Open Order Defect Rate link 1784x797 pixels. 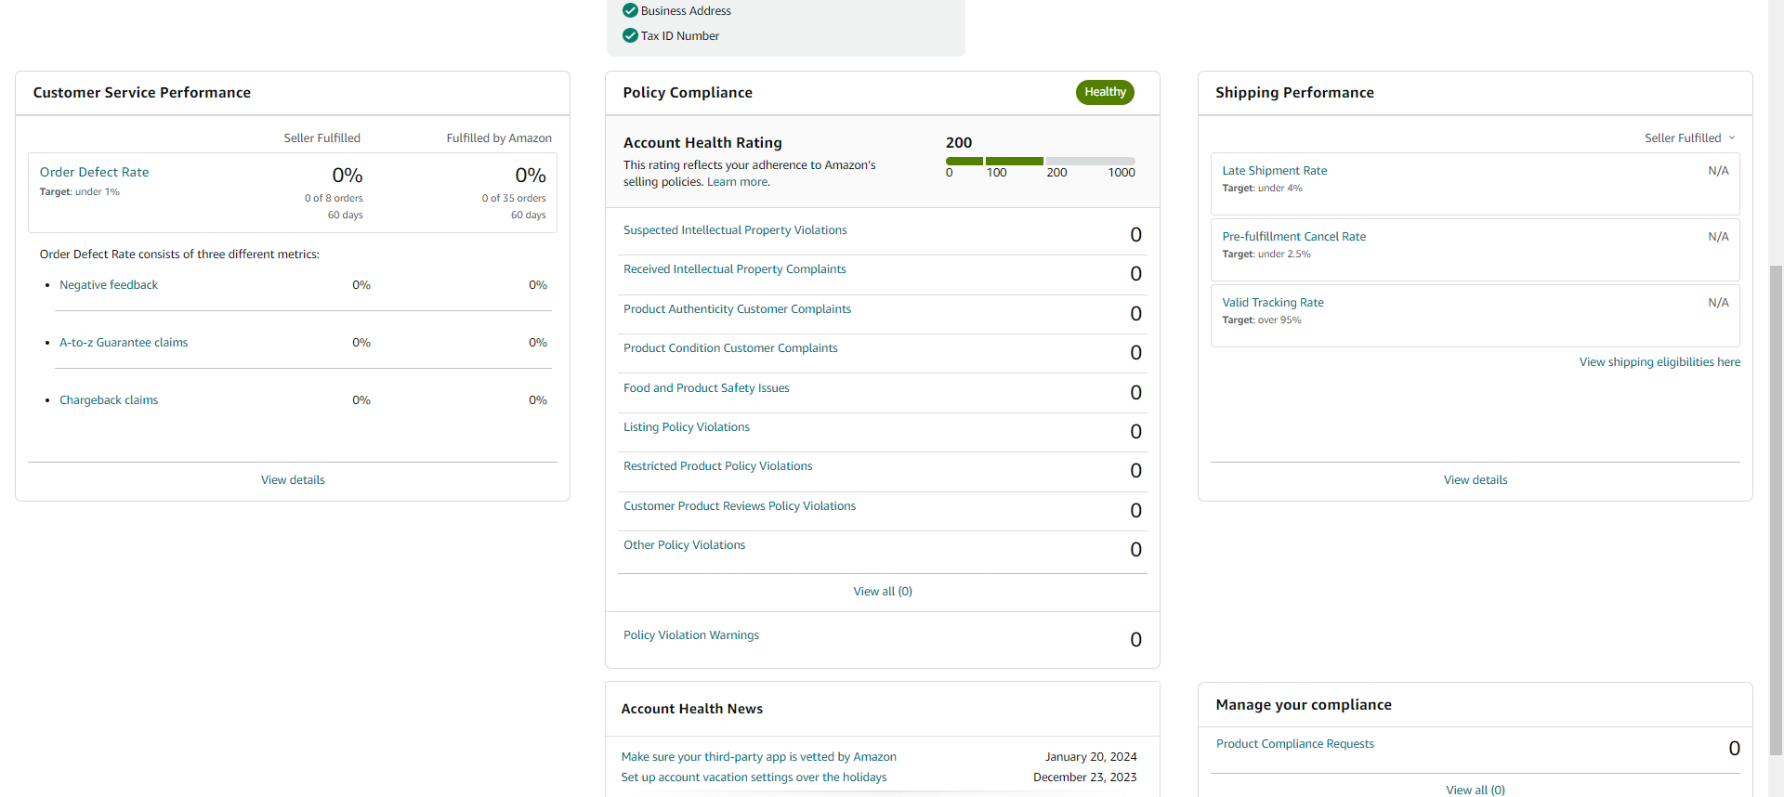pyautogui.click(x=94, y=173)
